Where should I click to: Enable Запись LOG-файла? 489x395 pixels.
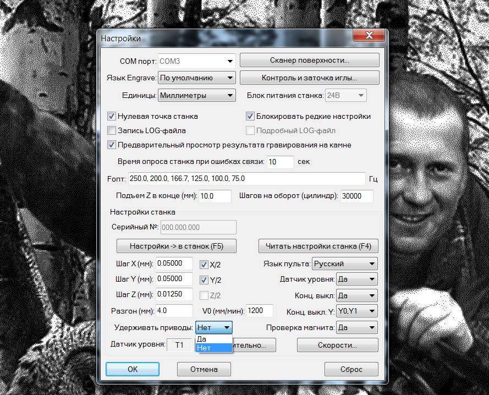[x=111, y=130]
